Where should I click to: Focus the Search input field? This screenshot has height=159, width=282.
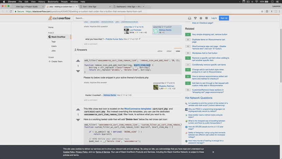point(102,18)
